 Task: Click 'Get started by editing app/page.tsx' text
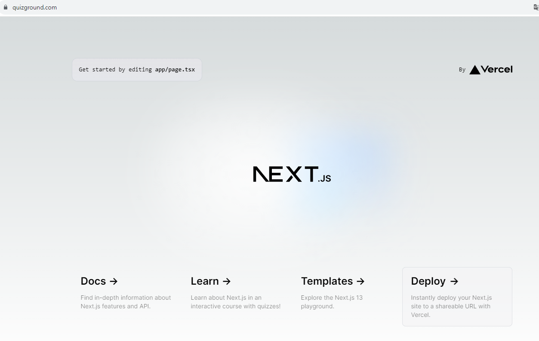[137, 70]
